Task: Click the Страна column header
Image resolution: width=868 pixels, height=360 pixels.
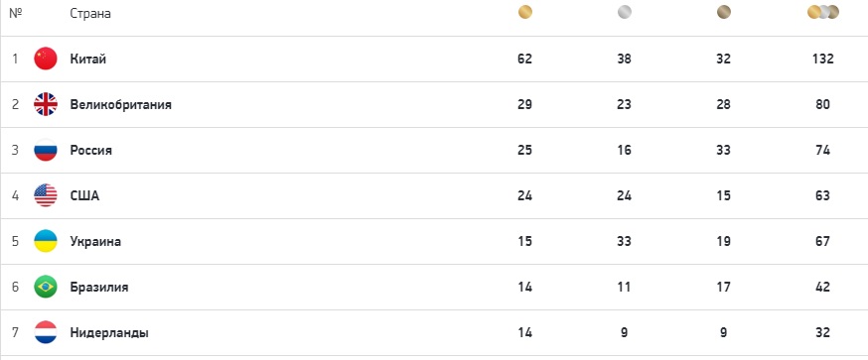Action: [90, 14]
